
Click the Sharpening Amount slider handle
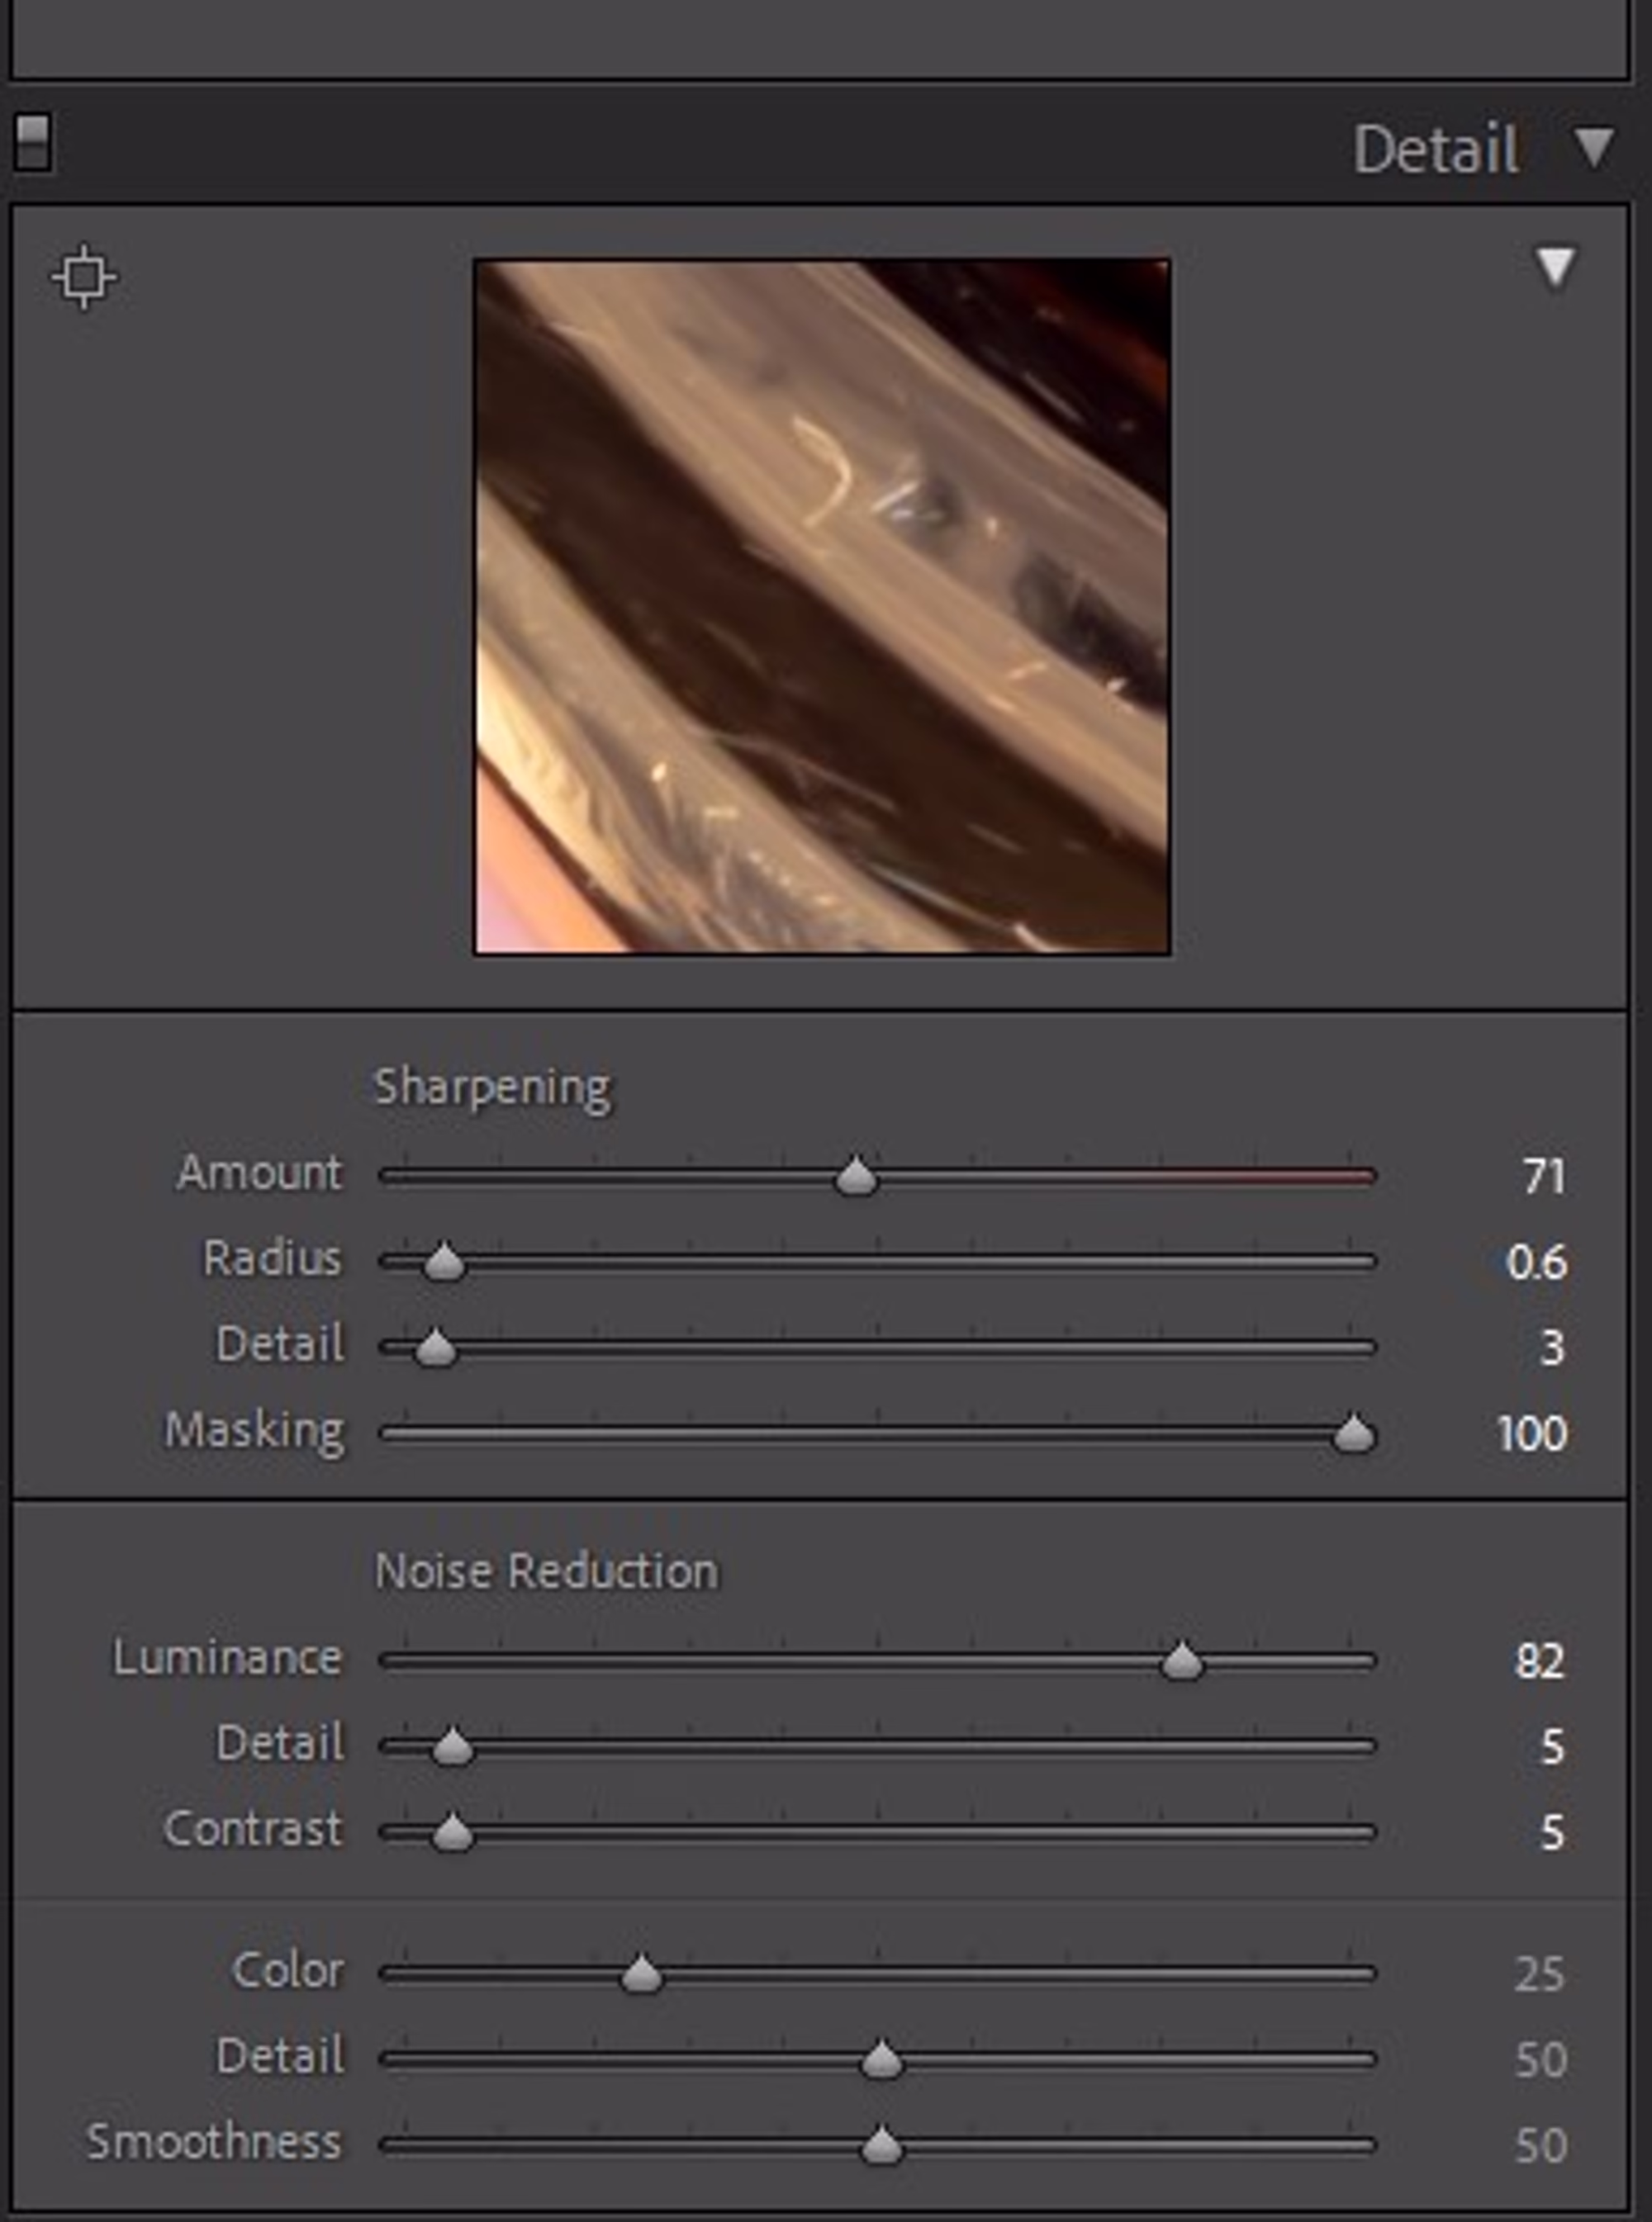point(856,1177)
